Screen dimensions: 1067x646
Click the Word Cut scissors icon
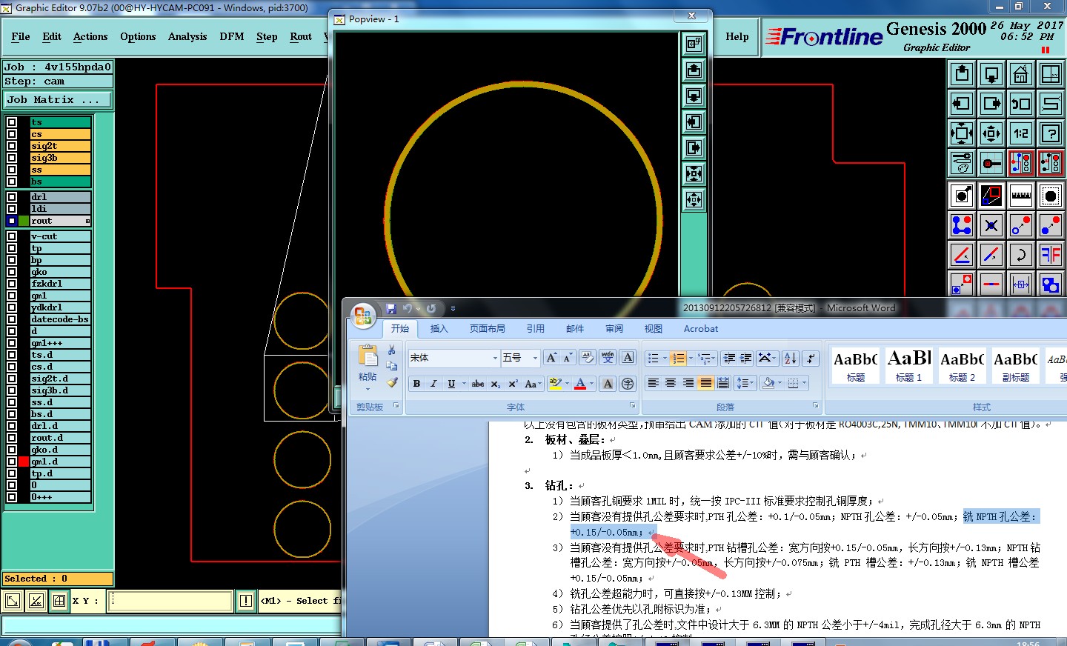(x=392, y=350)
